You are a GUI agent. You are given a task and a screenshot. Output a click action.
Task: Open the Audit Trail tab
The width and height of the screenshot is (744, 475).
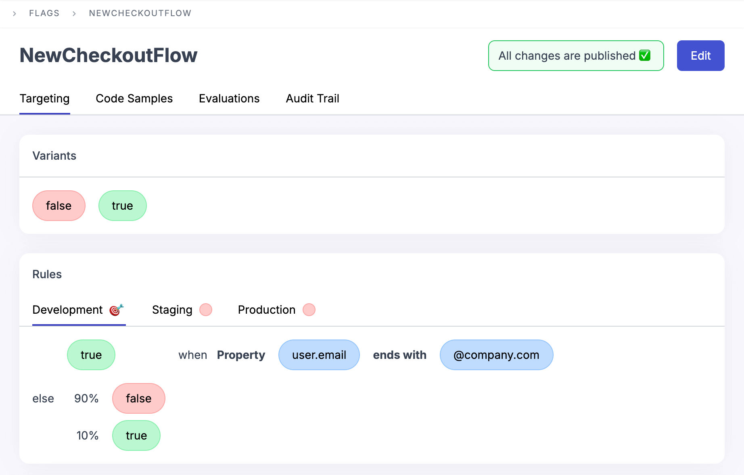pyautogui.click(x=312, y=98)
